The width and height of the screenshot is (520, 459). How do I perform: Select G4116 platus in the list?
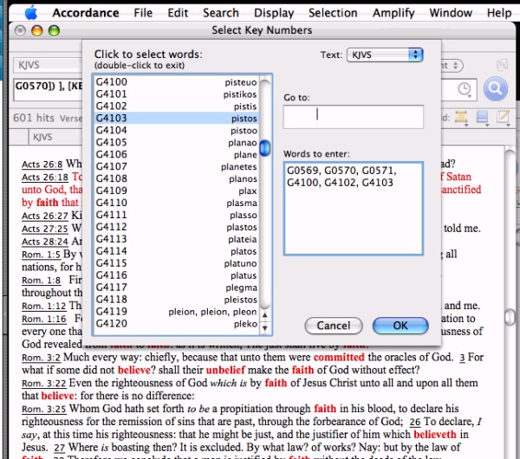[x=176, y=275]
